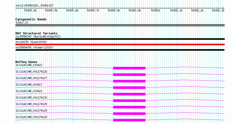Screen dimensions: 232x123
Task: Select variant label esv34039 (Gusev2009)
Action: (31, 42)
